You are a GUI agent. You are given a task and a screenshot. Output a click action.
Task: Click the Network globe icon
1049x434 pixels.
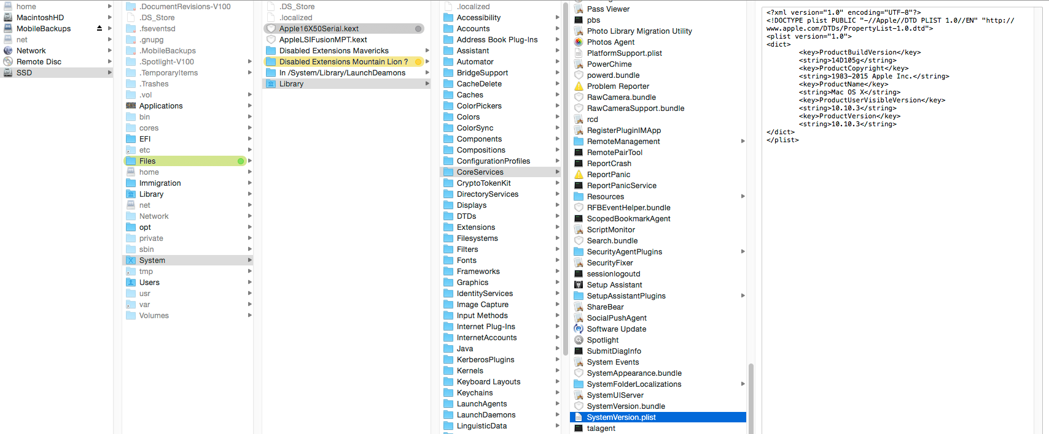[x=8, y=51]
